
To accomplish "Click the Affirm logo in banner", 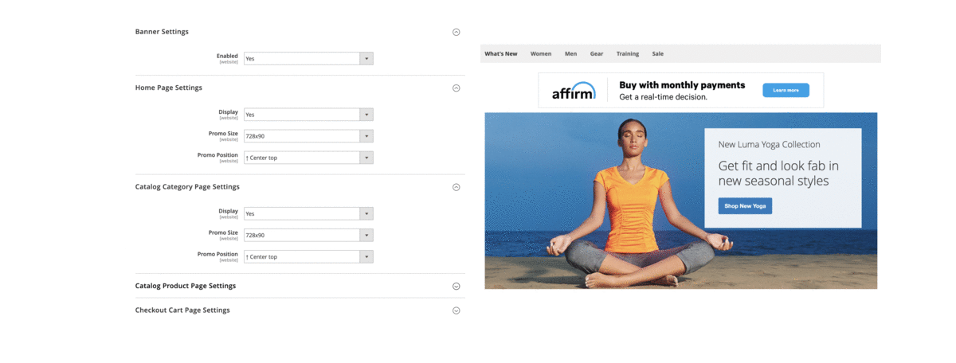I will [x=574, y=92].
